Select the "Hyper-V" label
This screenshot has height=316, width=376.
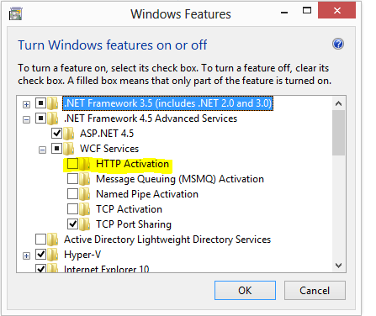tap(82, 255)
